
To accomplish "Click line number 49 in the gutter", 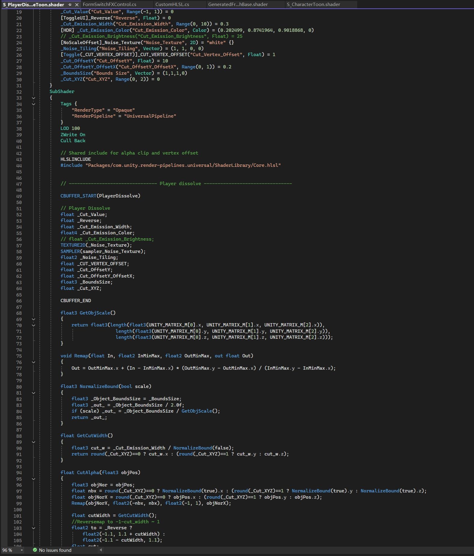I will 19,196.
